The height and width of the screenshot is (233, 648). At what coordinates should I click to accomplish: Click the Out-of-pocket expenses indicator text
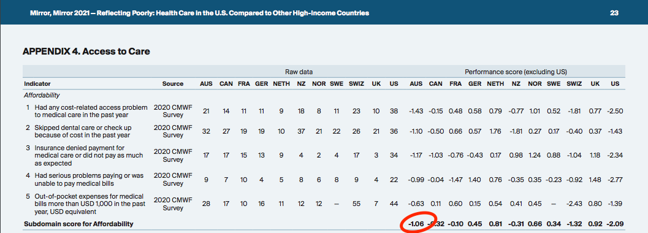pos(86,203)
